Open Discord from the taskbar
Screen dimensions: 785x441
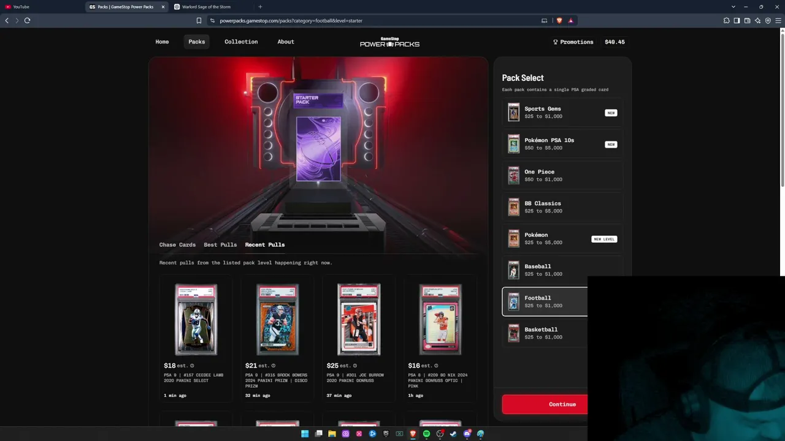[x=467, y=434]
